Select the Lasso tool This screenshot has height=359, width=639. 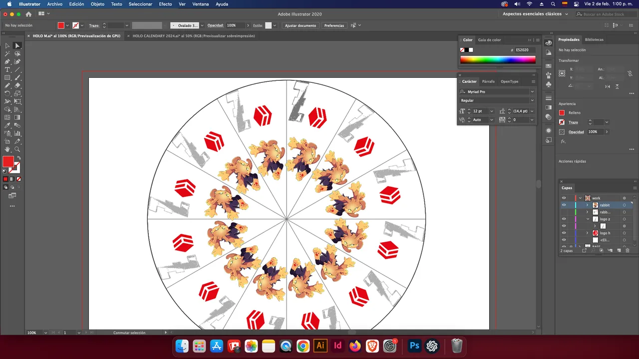[x=17, y=53]
